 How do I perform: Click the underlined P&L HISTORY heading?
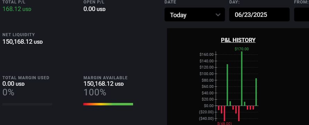click(x=238, y=40)
